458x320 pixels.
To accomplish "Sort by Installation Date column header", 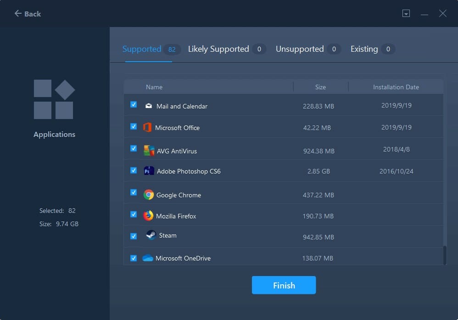I will click(x=396, y=87).
